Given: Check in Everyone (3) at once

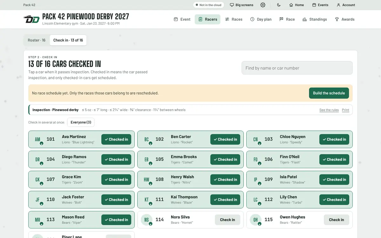Looking at the screenshot, I should point(81,122).
